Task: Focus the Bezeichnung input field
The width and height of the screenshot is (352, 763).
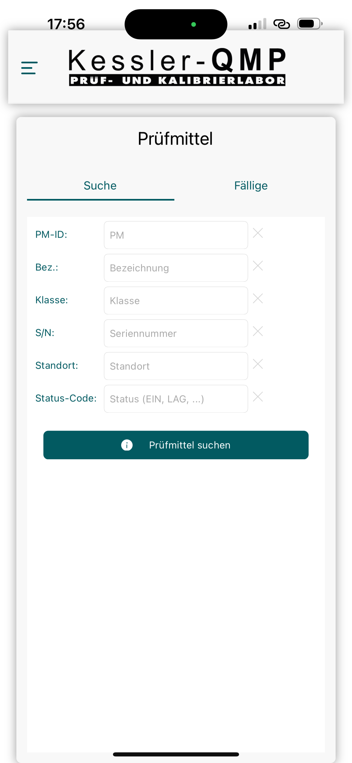Action: [x=176, y=268]
